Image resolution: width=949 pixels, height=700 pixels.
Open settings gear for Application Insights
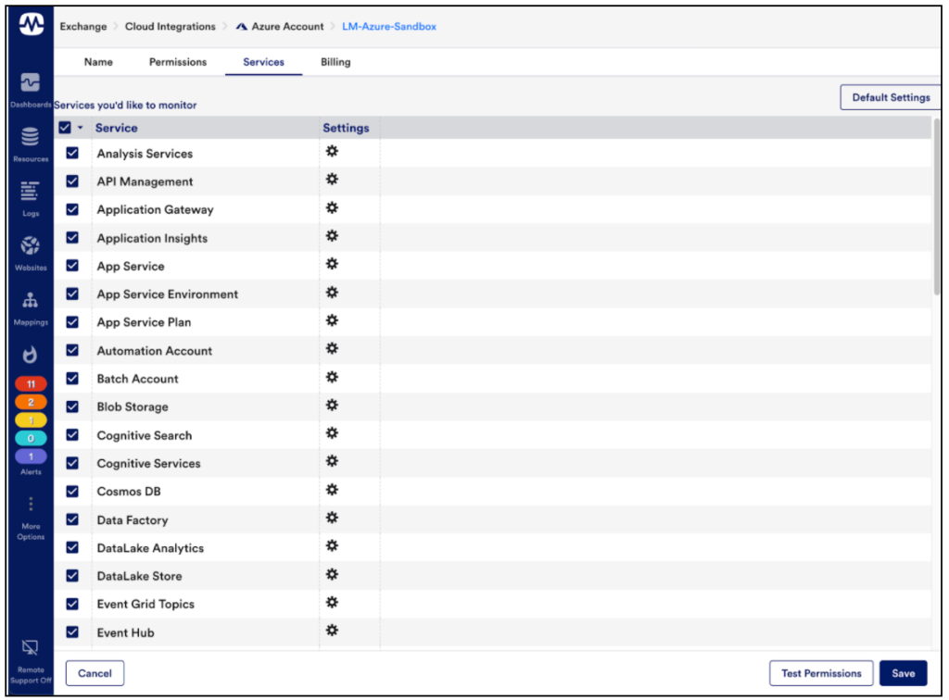[x=332, y=236]
